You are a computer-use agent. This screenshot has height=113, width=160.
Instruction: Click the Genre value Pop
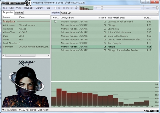point(21,39)
